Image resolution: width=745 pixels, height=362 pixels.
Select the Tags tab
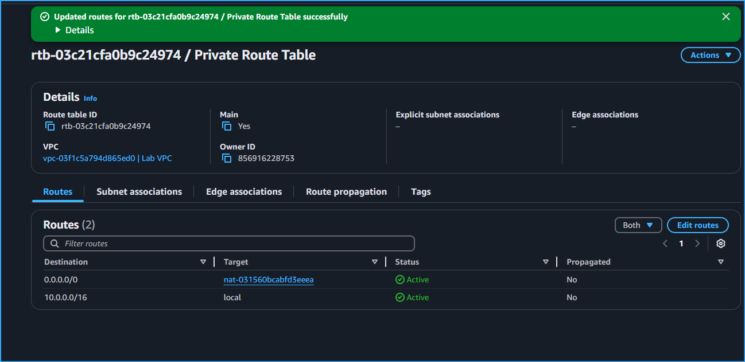click(x=421, y=191)
